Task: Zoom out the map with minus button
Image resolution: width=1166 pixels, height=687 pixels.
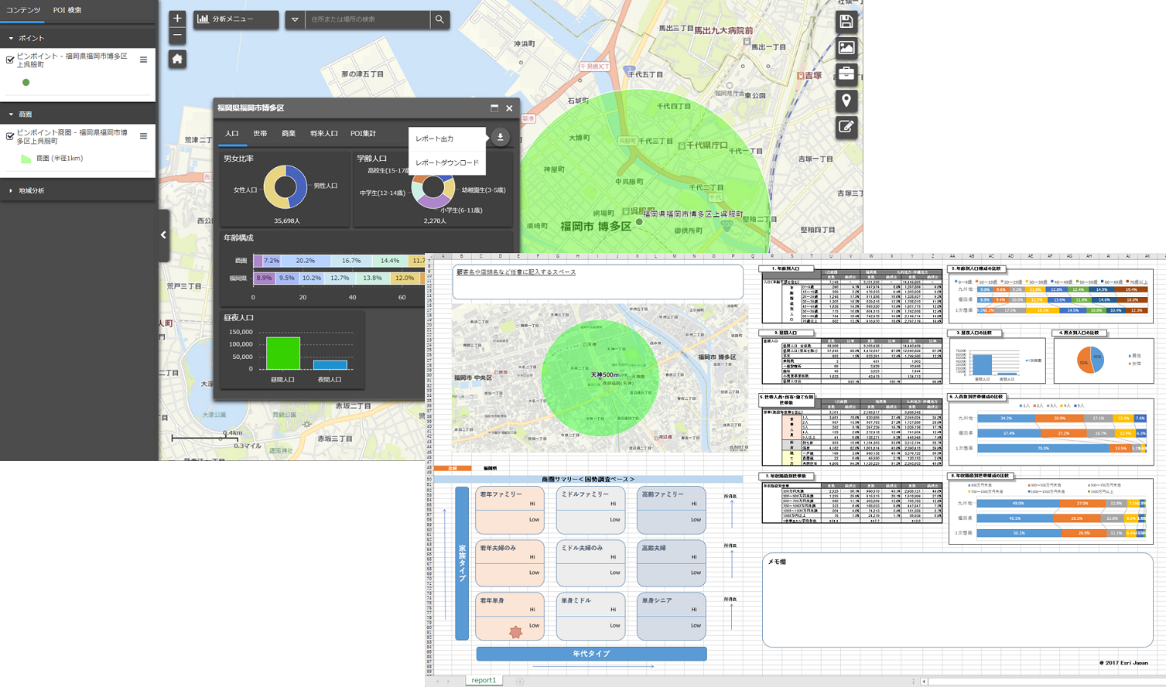Action: (177, 36)
